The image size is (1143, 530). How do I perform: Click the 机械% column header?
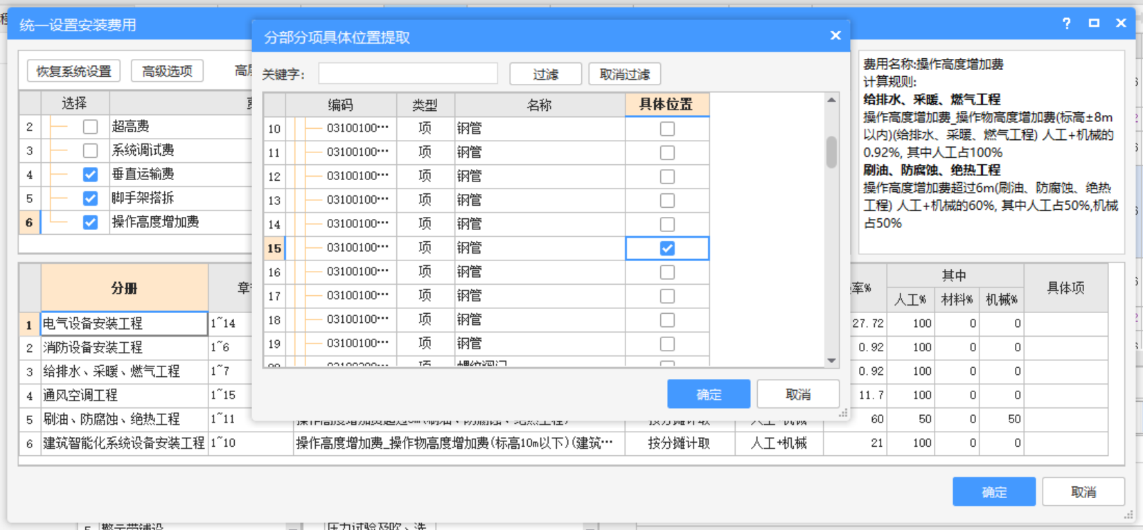pos(1002,299)
